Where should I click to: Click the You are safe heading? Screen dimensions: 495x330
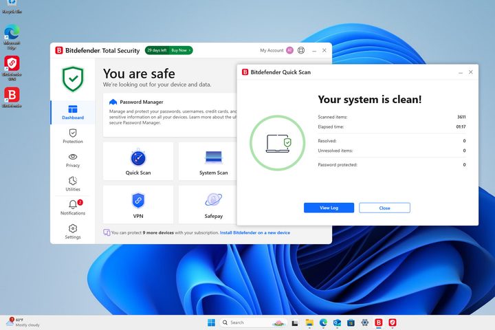(x=139, y=74)
